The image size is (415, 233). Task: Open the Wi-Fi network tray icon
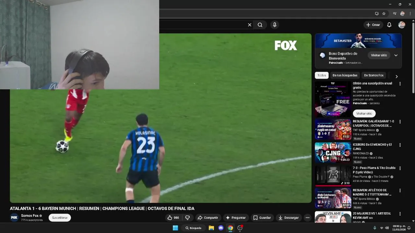pos(382,228)
